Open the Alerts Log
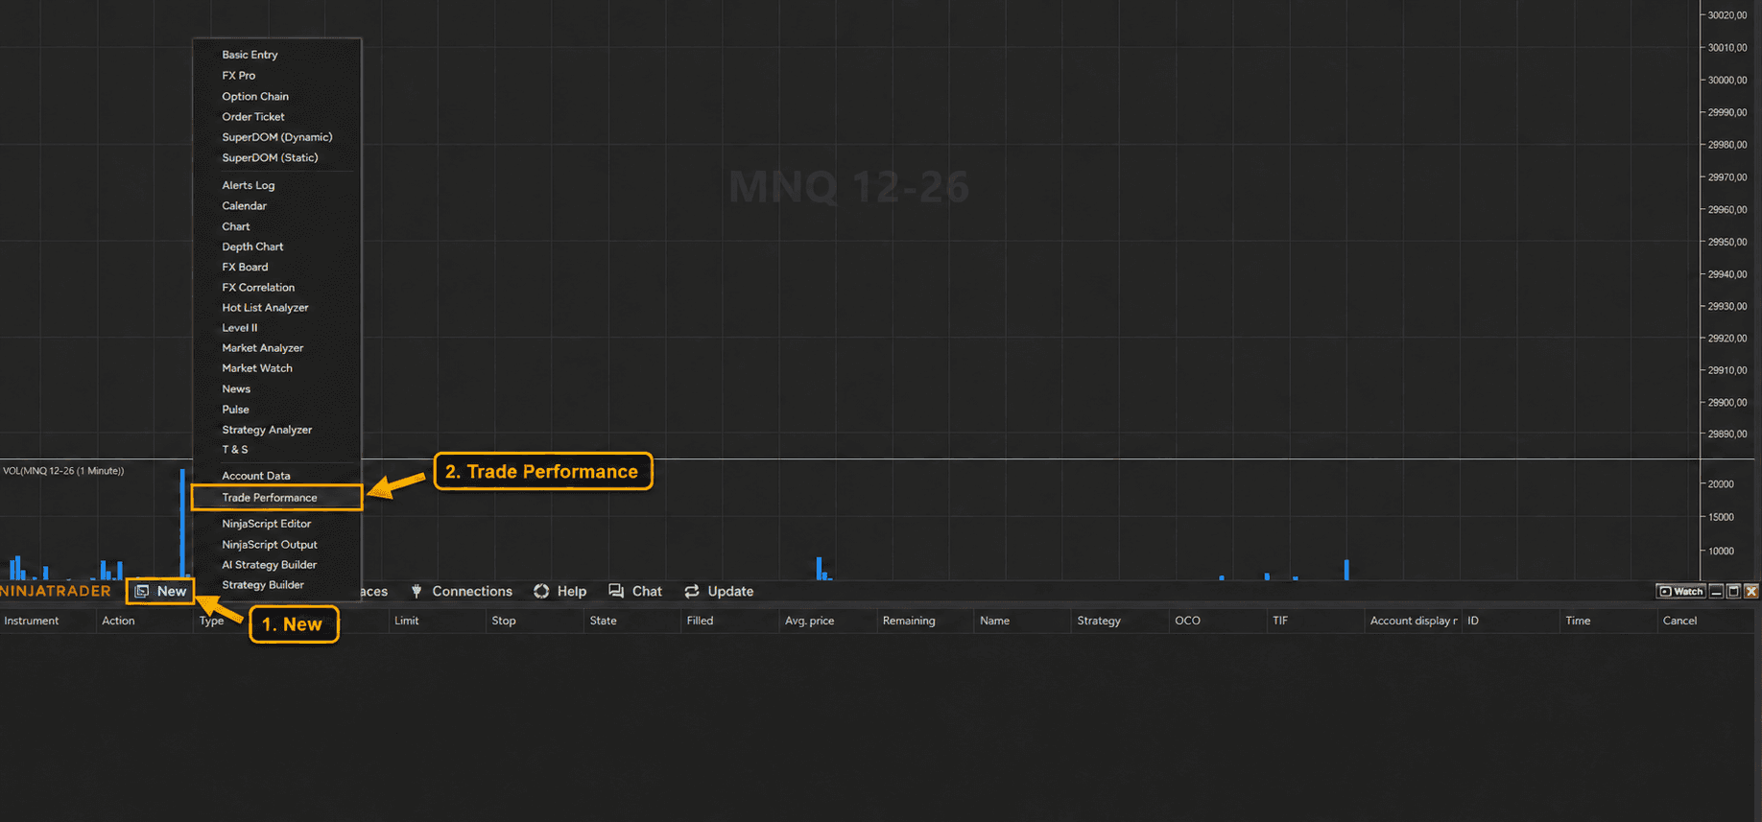Viewport: 1762px width, 822px height. (x=249, y=185)
